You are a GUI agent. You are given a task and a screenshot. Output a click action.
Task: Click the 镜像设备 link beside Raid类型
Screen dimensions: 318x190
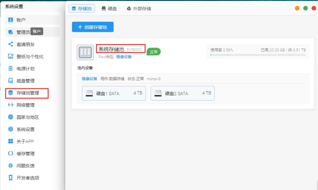coord(124,57)
